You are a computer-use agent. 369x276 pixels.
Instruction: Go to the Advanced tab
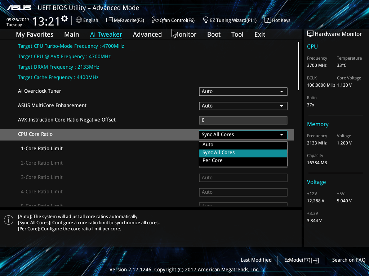pyautogui.click(x=147, y=34)
